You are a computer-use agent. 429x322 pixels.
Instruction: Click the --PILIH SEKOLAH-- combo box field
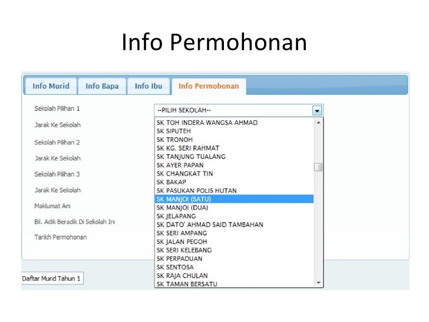click(239, 110)
